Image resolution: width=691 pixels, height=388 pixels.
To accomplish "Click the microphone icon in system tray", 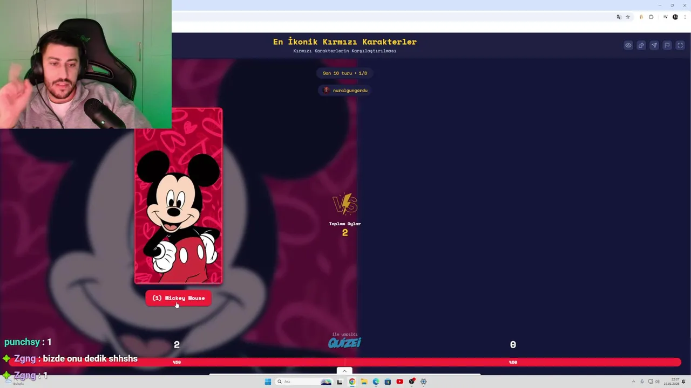I will point(642,382).
